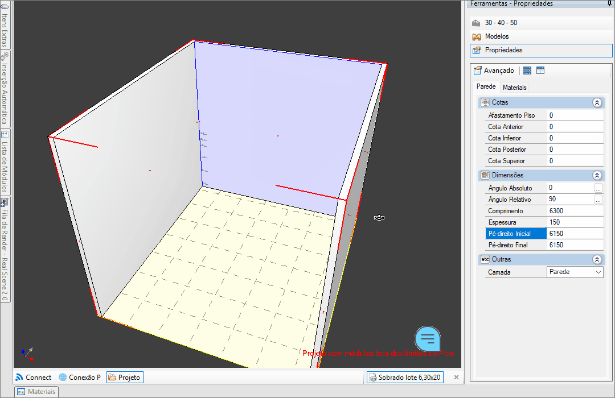
Task: Open the 30 - 40 - 50 library
Action: 541,23
